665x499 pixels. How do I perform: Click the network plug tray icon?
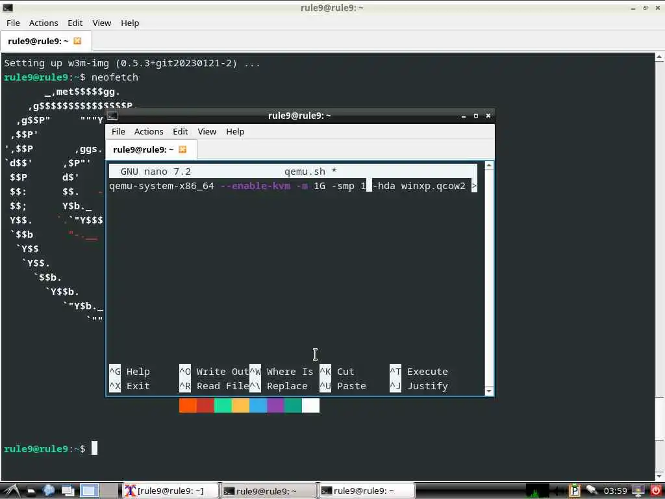click(x=591, y=490)
